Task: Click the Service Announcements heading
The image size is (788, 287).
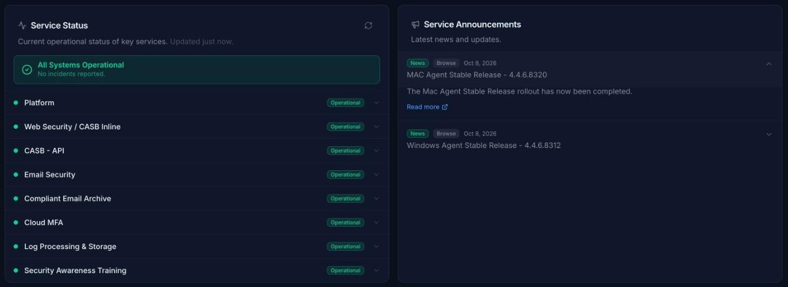Action: [x=472, y=25]
